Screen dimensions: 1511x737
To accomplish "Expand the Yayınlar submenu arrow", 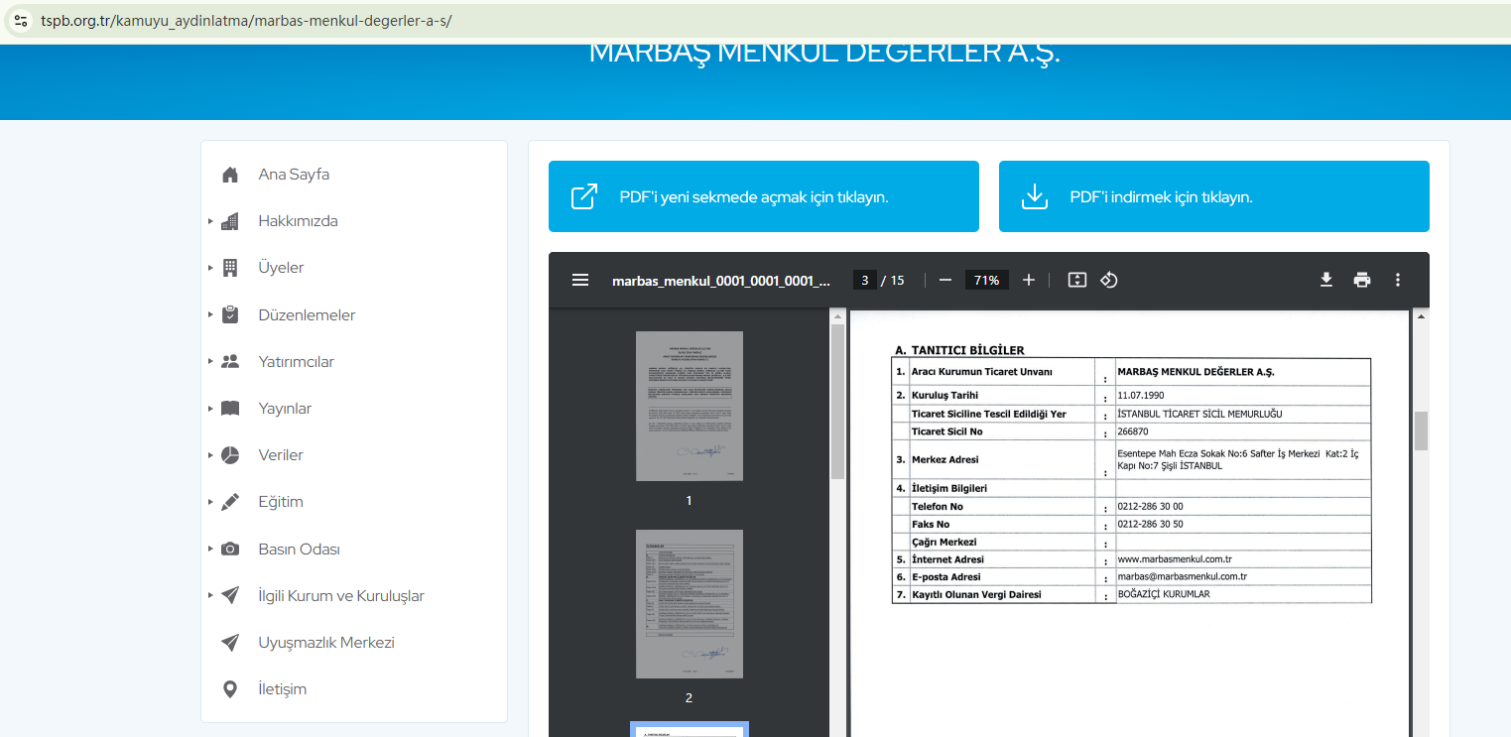I will [210, 409].
